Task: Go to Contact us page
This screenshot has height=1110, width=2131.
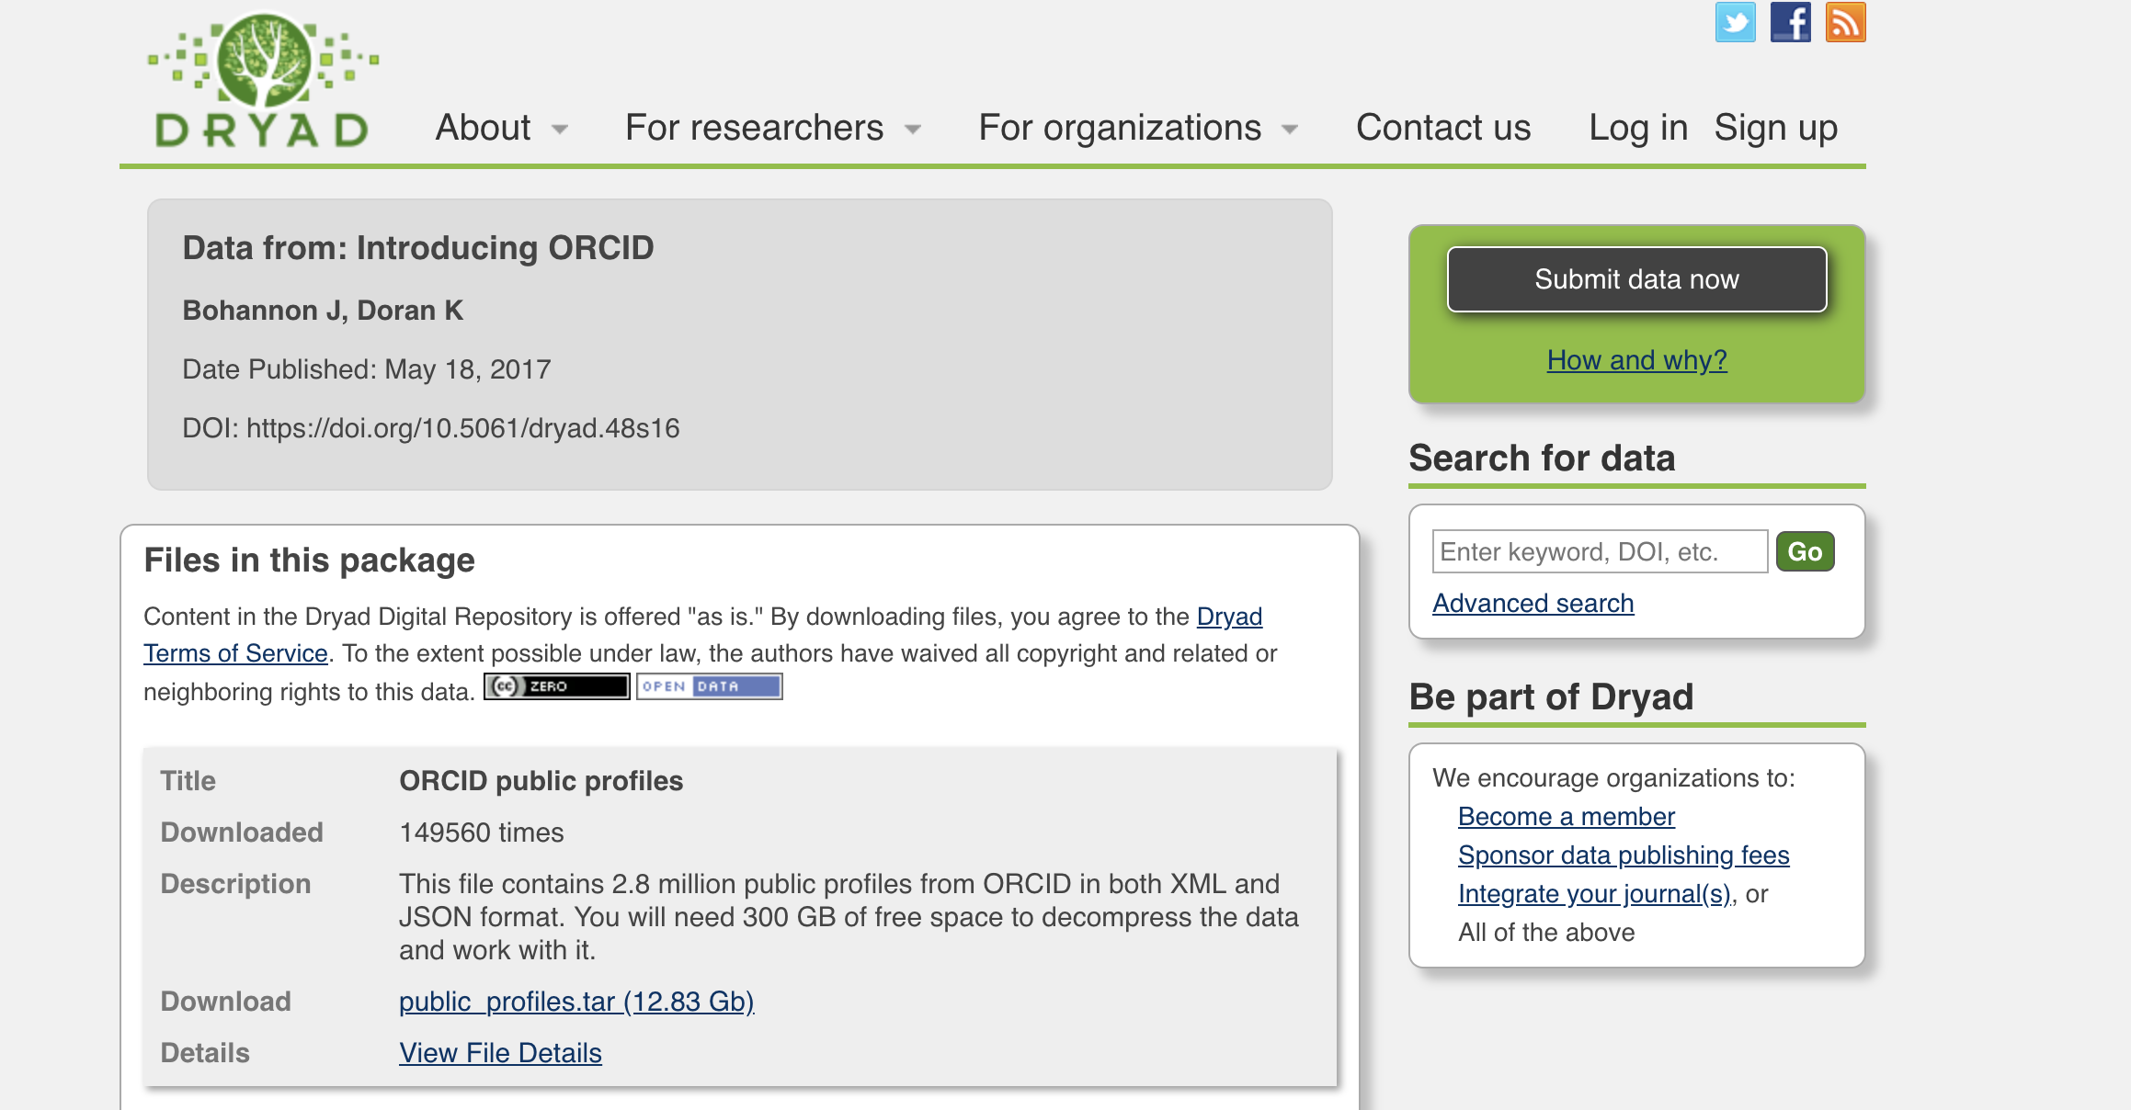Action: (1442, 128)
